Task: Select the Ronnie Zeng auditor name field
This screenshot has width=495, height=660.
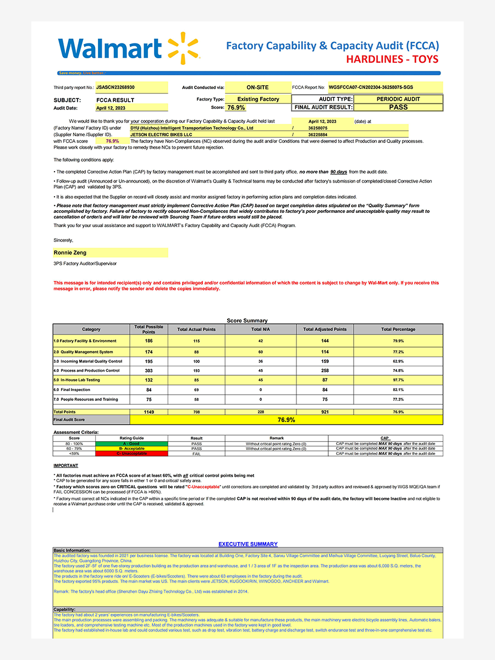Action: pos(110,252)
